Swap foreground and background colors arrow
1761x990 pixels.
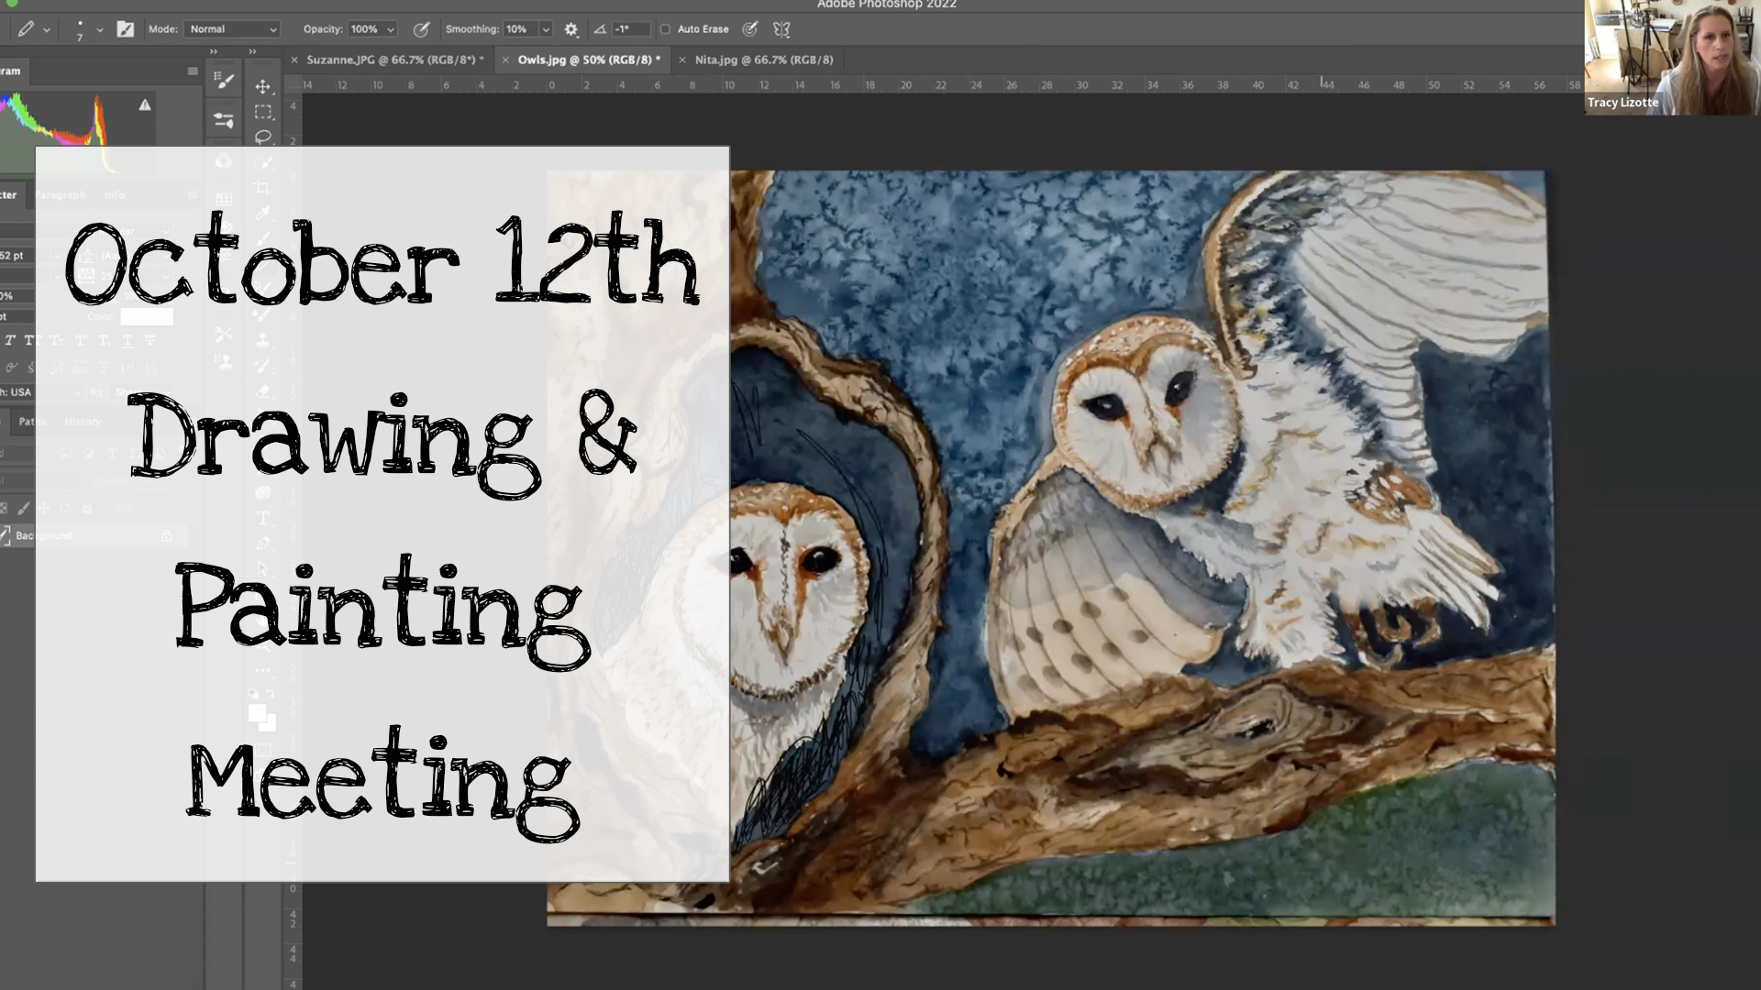(x=270, y=694)
